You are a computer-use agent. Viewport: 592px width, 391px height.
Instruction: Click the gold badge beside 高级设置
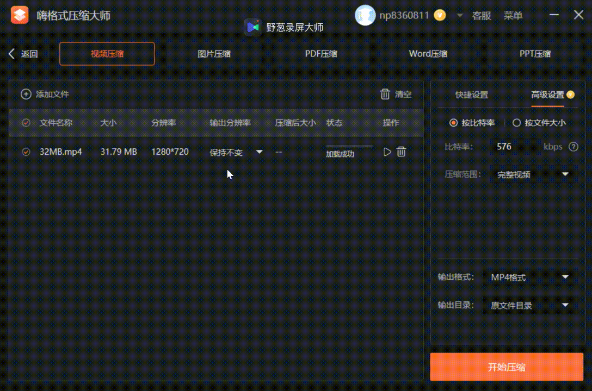pyautogui.click(x=570, y=94)
